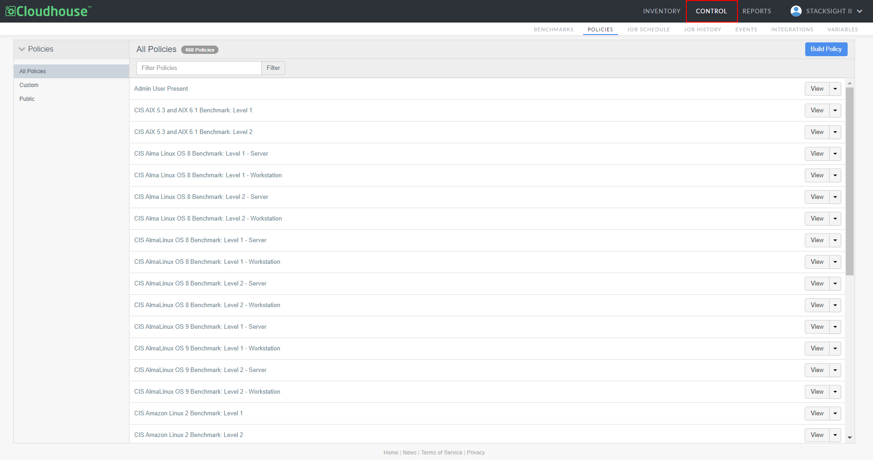Open CIS Alma Linux OS 8 Level 2 - Workstation link
873x460 pixels.
coord(208,219)
